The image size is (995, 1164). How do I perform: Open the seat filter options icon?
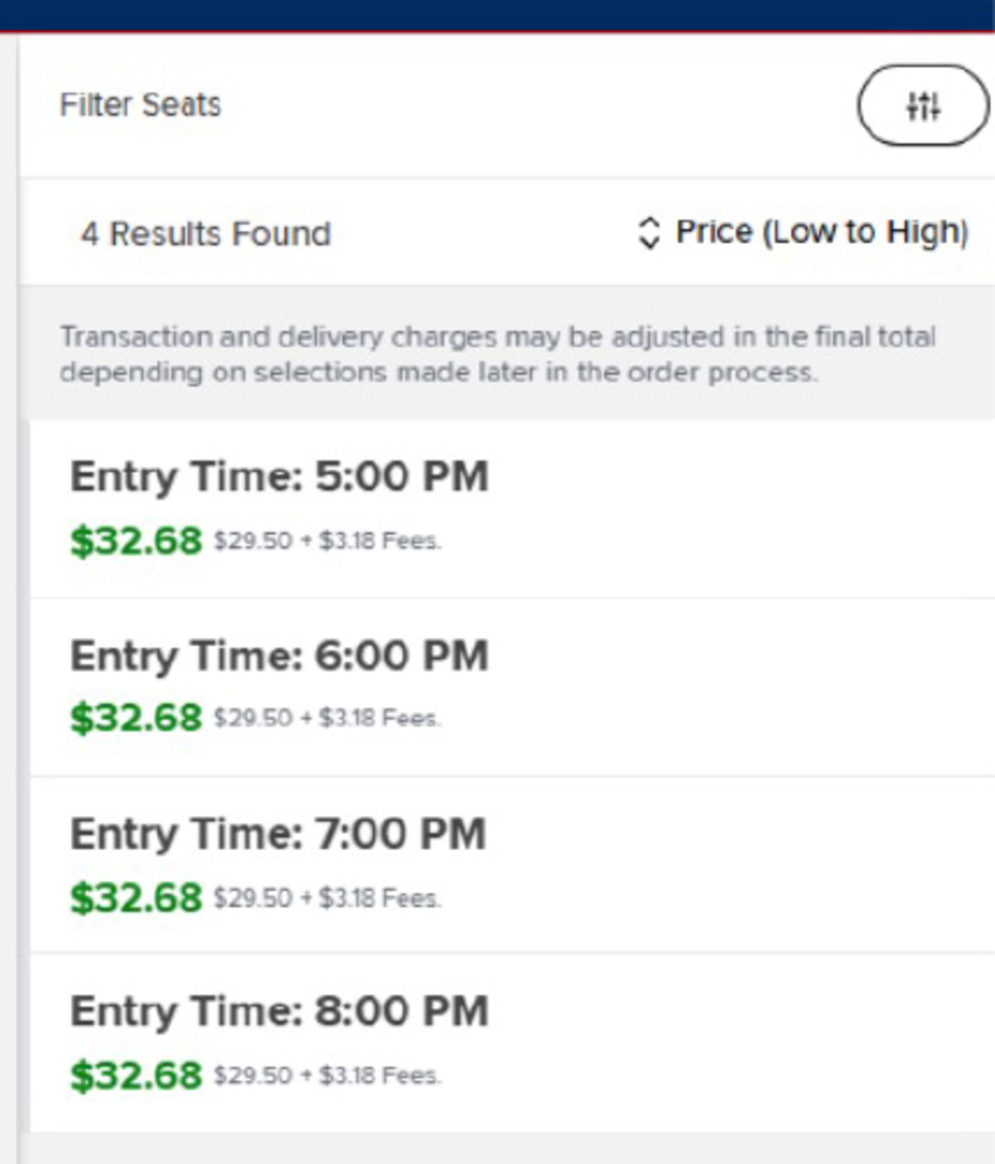(x=922, y=105)
